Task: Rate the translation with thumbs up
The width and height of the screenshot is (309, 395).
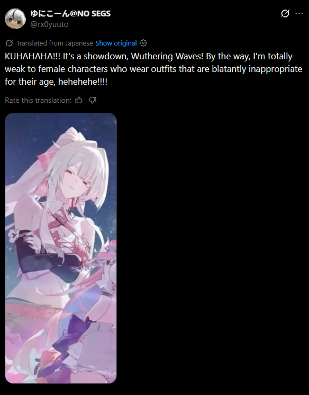Action: pyautogui.click(x=79, y=100)
